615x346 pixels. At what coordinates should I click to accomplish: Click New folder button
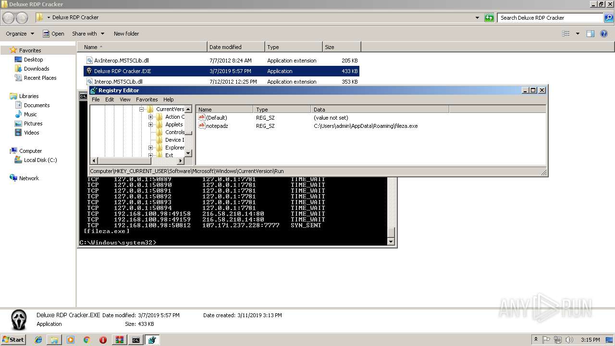click(x=126, y=34)
